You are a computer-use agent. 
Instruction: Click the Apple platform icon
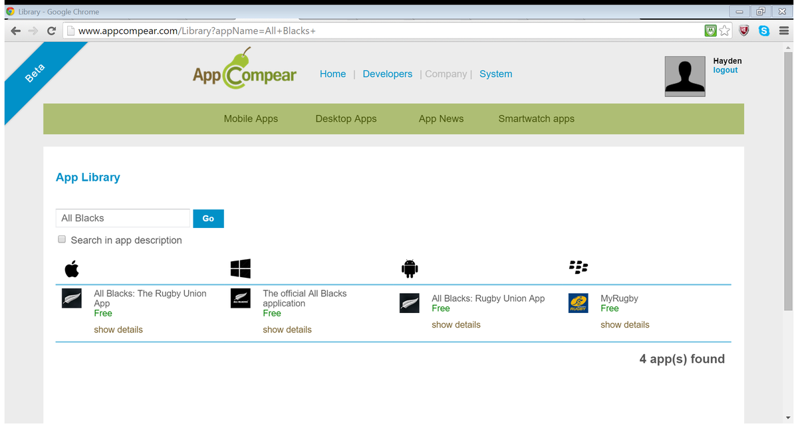click(x=72, y=269)
